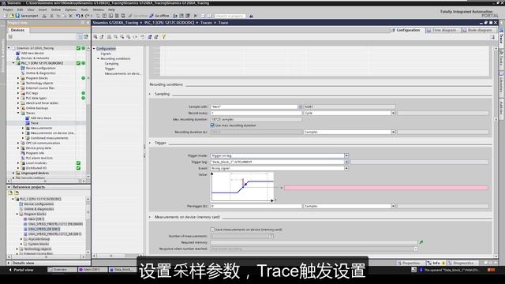The width and height of the screenshot is (505, 284).
Task: Switch to Portal view
Action: tap(21, 270)
